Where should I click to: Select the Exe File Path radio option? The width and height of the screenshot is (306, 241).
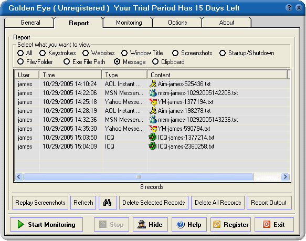point(67,62)
